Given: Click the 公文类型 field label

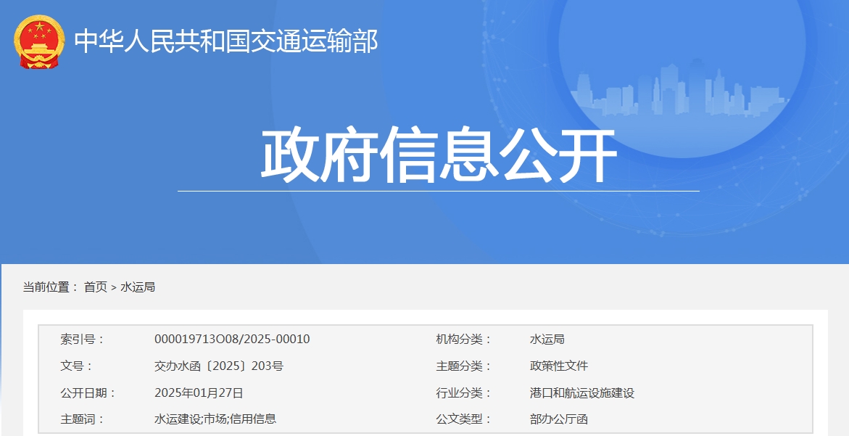Looking at the screenshot, I should coord(463,419).
